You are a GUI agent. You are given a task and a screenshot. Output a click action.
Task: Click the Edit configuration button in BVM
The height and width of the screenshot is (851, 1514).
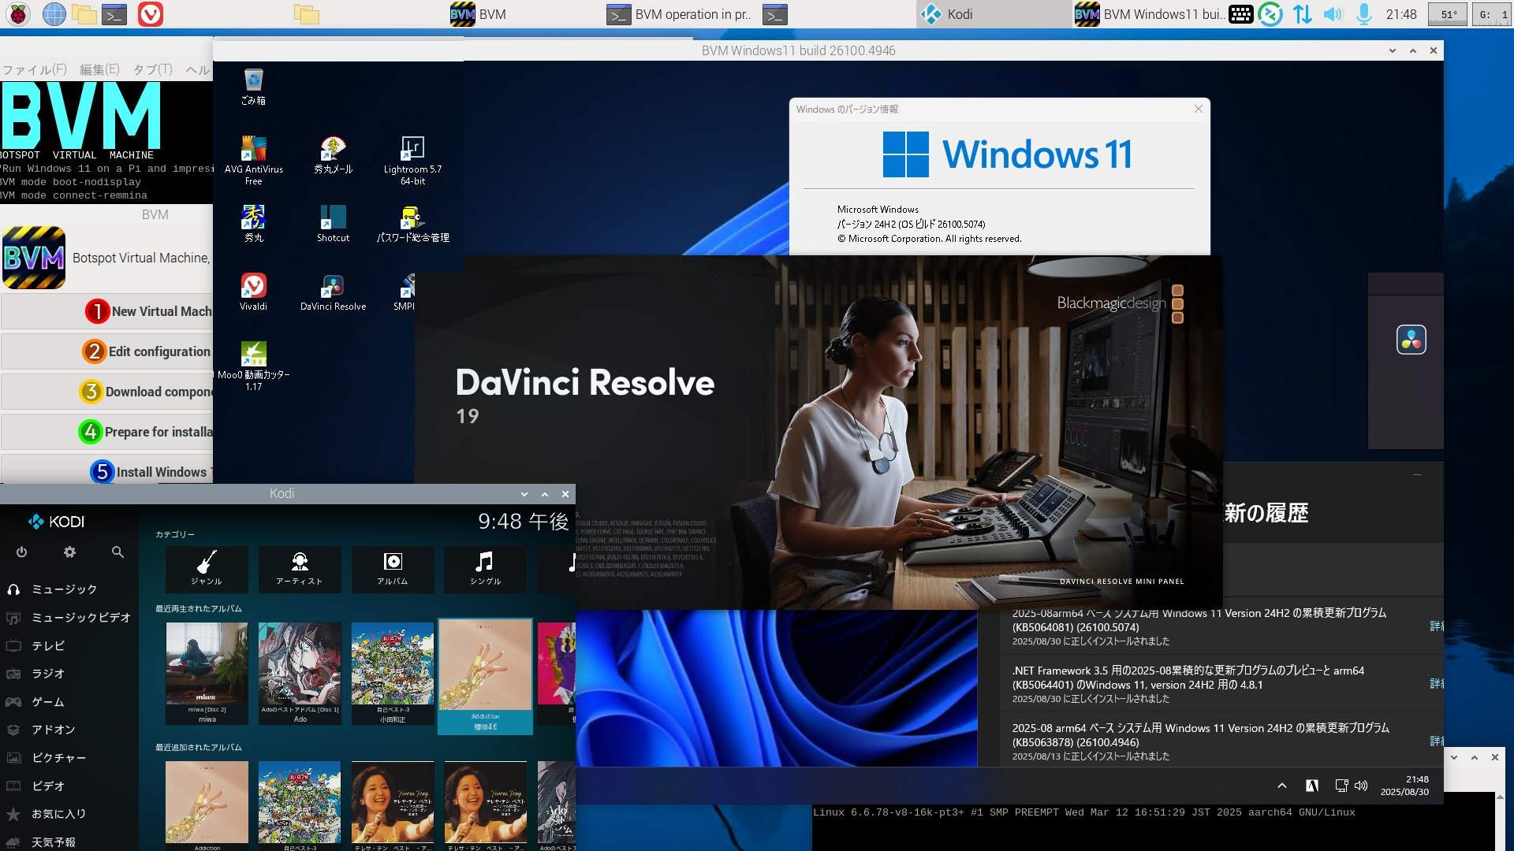[x=107, y=351]
